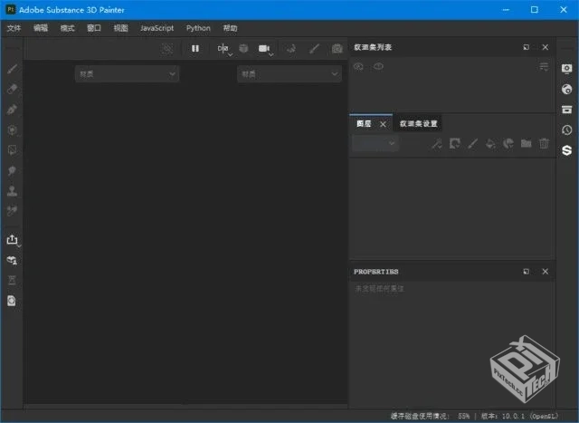579x423 pixels.
Task: Close the PROPERTIES panel
Action: [x=545, y=272]
